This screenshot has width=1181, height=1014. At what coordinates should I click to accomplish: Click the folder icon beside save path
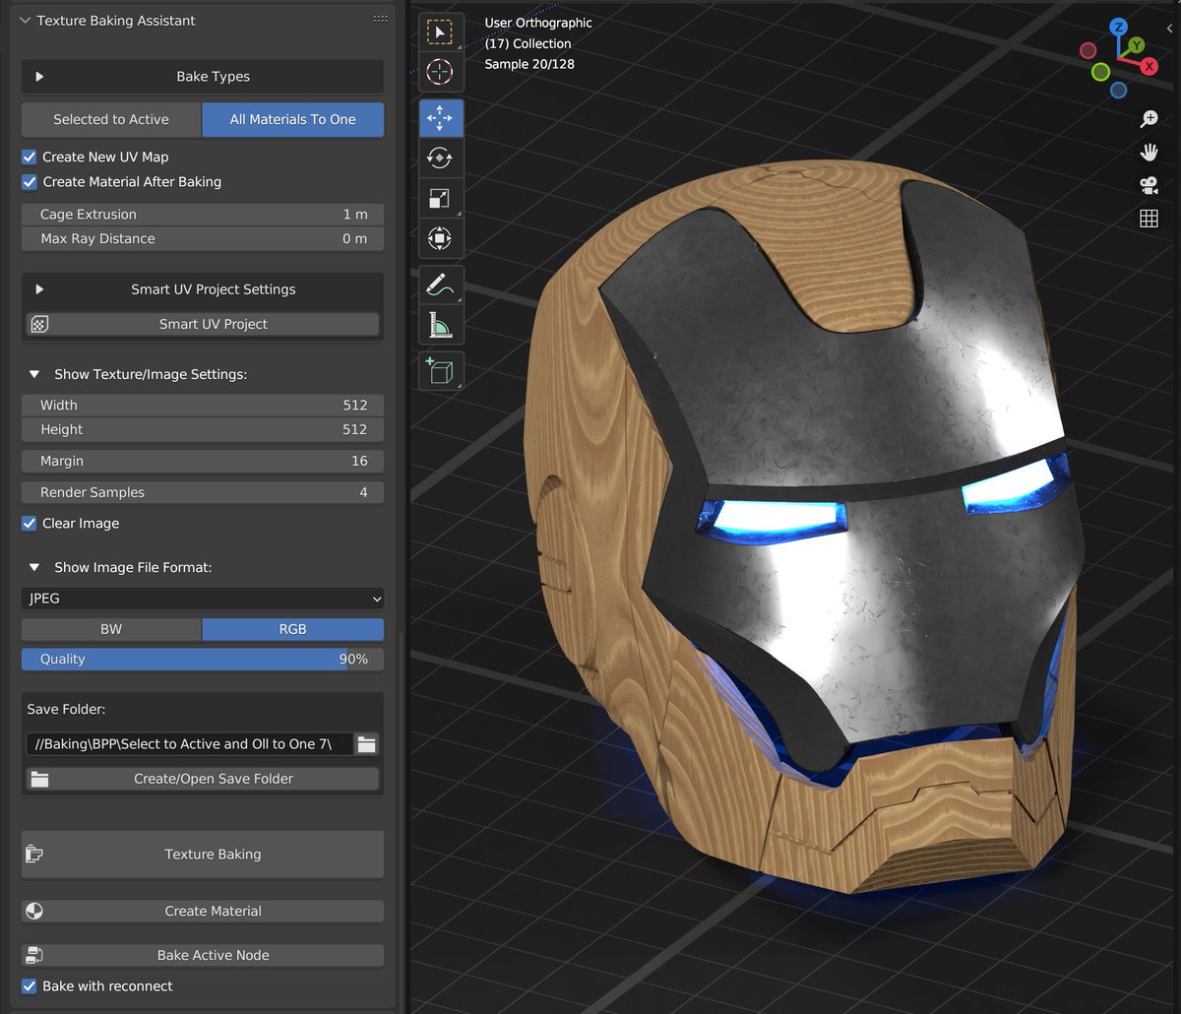[366, 744]
